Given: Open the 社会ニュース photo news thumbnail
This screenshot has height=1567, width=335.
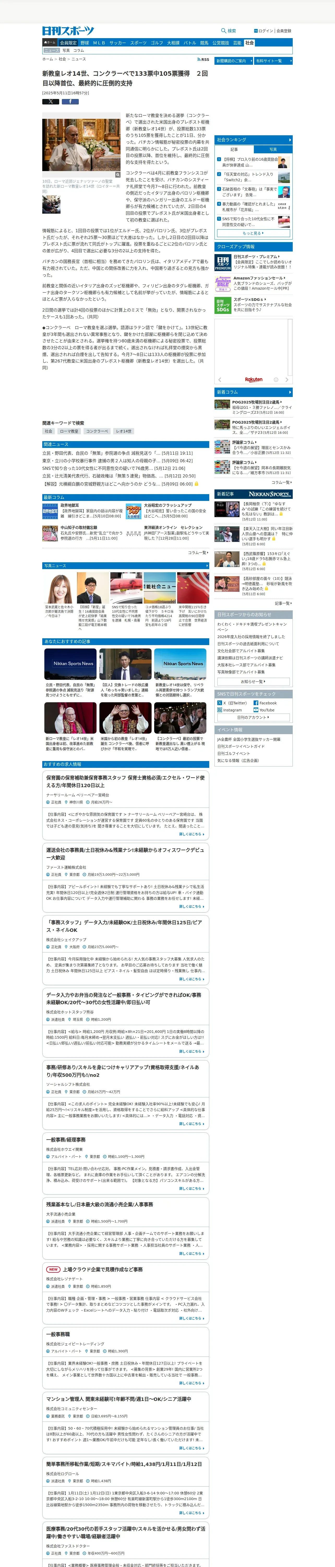Looking at the screenshot, I should [x=159, y=588].
